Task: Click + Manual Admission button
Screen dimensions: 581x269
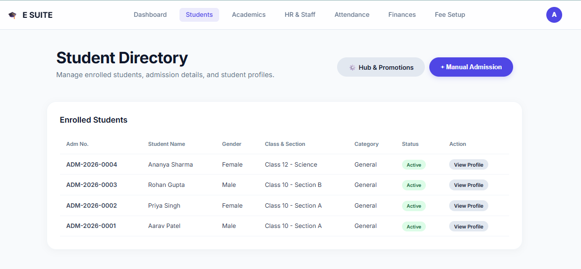Action: [x=471, y=67]
